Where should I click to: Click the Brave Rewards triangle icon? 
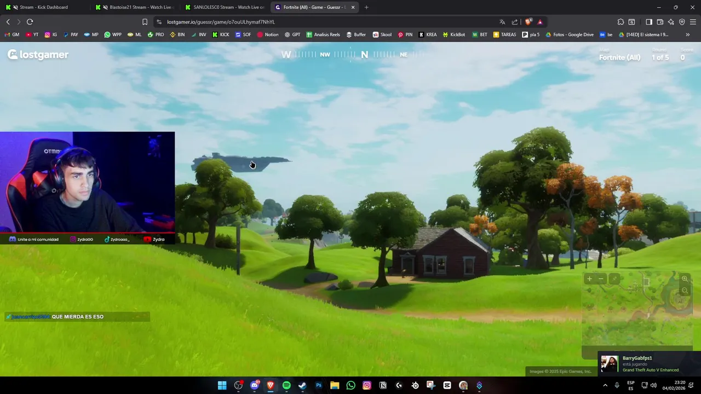(x=540, y=22)
